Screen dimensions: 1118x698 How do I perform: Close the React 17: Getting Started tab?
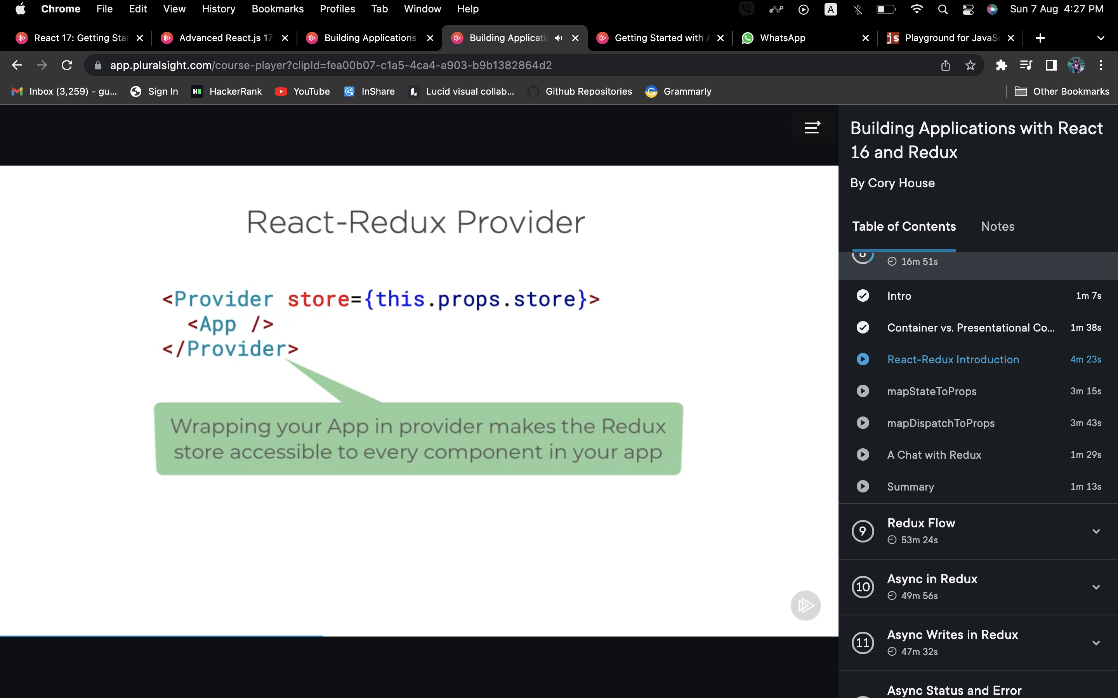point(139,38)
